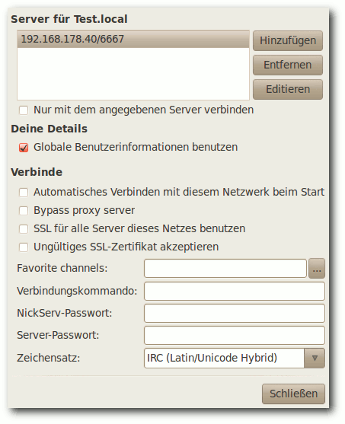The height and width of the screenshot is (424, 345).
Task: Toggle Bypass proxy server checkbox
Action: point(24,211)
